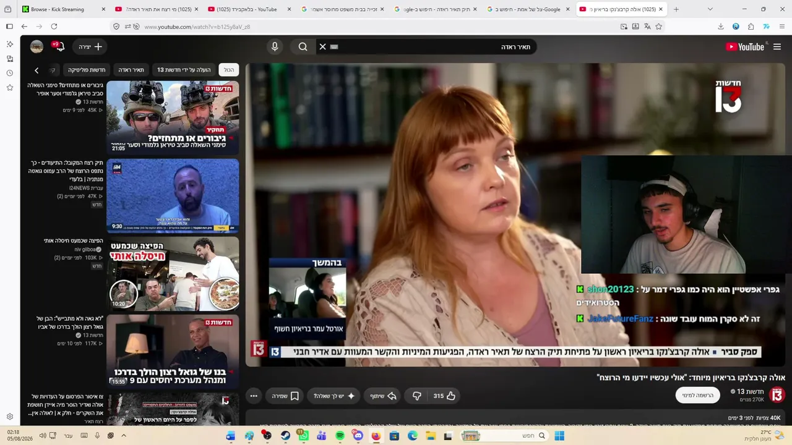The width and height of the screenshot is (792, 445).
Task: Open the account avatar menu
Action: (37, 46)
